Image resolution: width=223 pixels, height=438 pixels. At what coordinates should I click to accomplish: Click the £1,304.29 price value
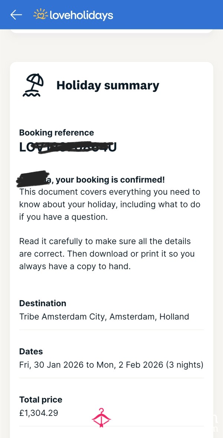[x=39, y=413]
